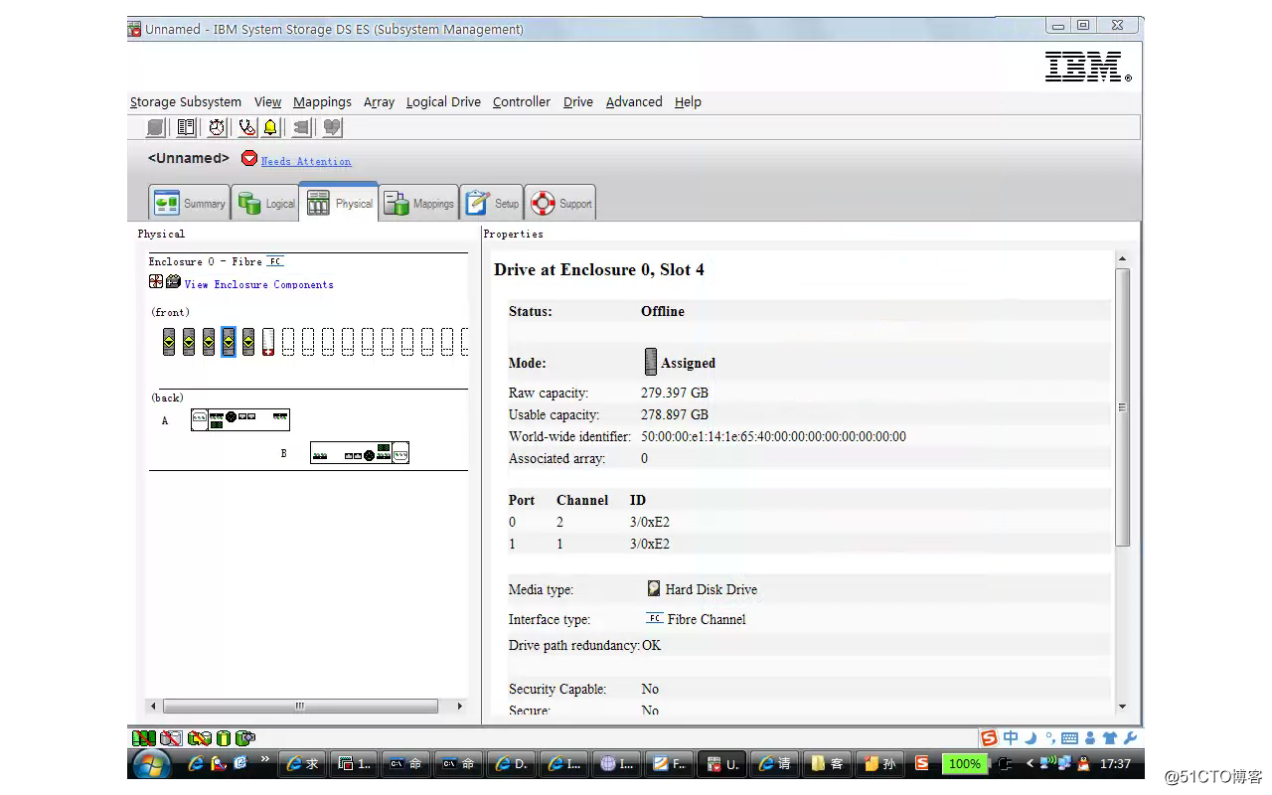
Task: Click the World-wide identifier value
Action: (773, 436)
